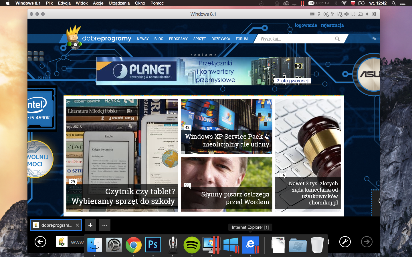This screenshot has width=412, height=257.
Task: Open the IE page tools wrench icon
Action: (x=345, y=242)
